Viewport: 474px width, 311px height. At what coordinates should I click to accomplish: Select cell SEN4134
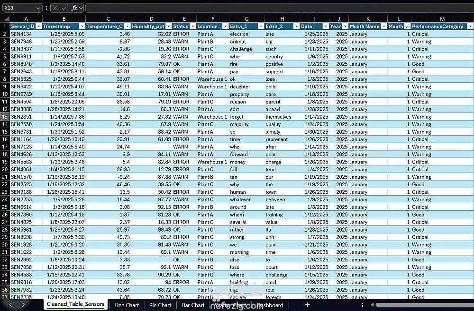click(26, 34)
